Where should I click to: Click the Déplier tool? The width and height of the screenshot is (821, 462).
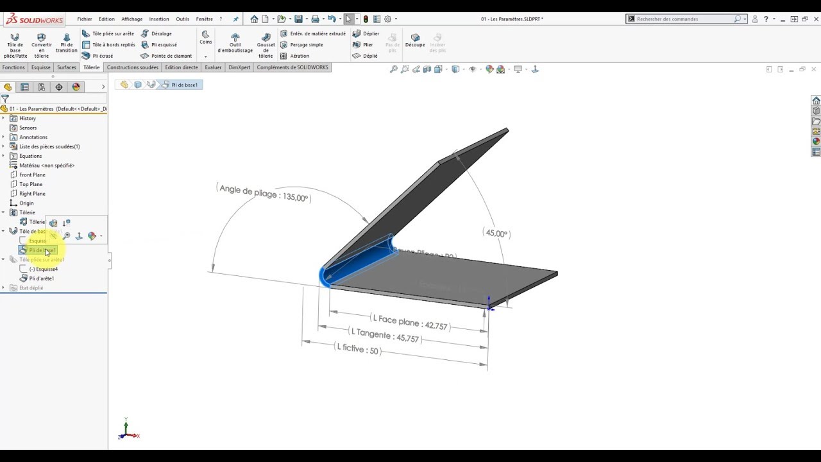pos(366,33)
